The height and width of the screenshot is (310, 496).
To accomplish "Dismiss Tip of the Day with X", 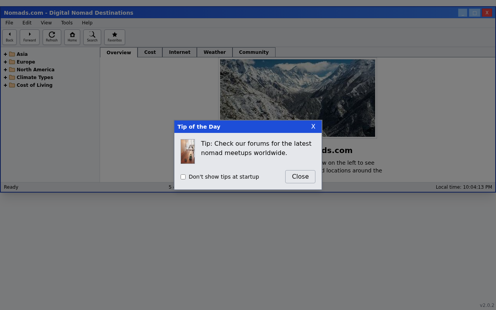I will (313, 127).
